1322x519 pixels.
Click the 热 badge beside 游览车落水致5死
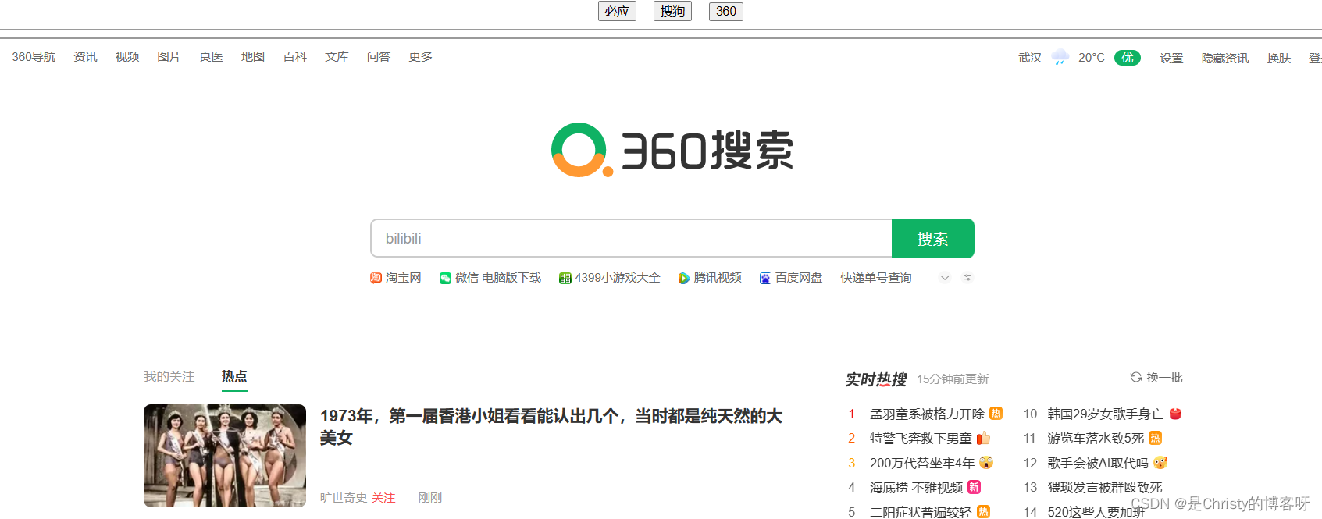pos(1156,438)
